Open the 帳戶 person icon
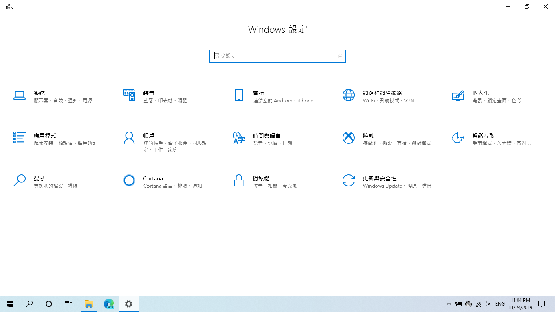 (129, 138)
